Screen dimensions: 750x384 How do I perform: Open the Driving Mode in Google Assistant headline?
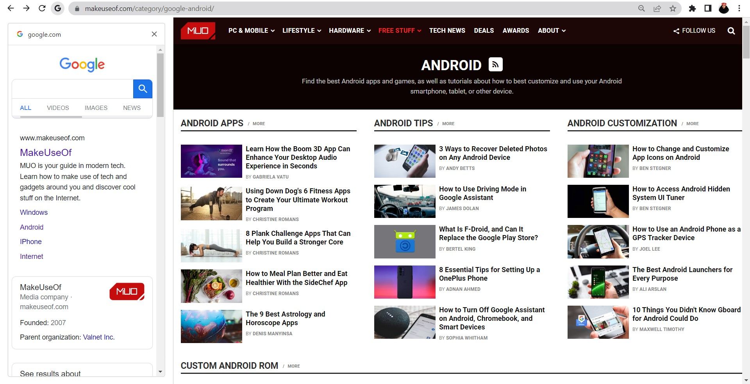point(482,193)
